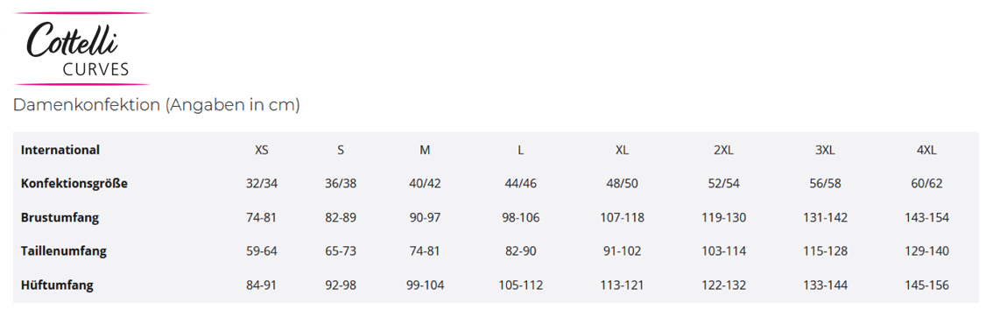Screen dimensions: 993x317
Task: Click the 36/38 Konfektionsgröße cell
Action: 341,184
